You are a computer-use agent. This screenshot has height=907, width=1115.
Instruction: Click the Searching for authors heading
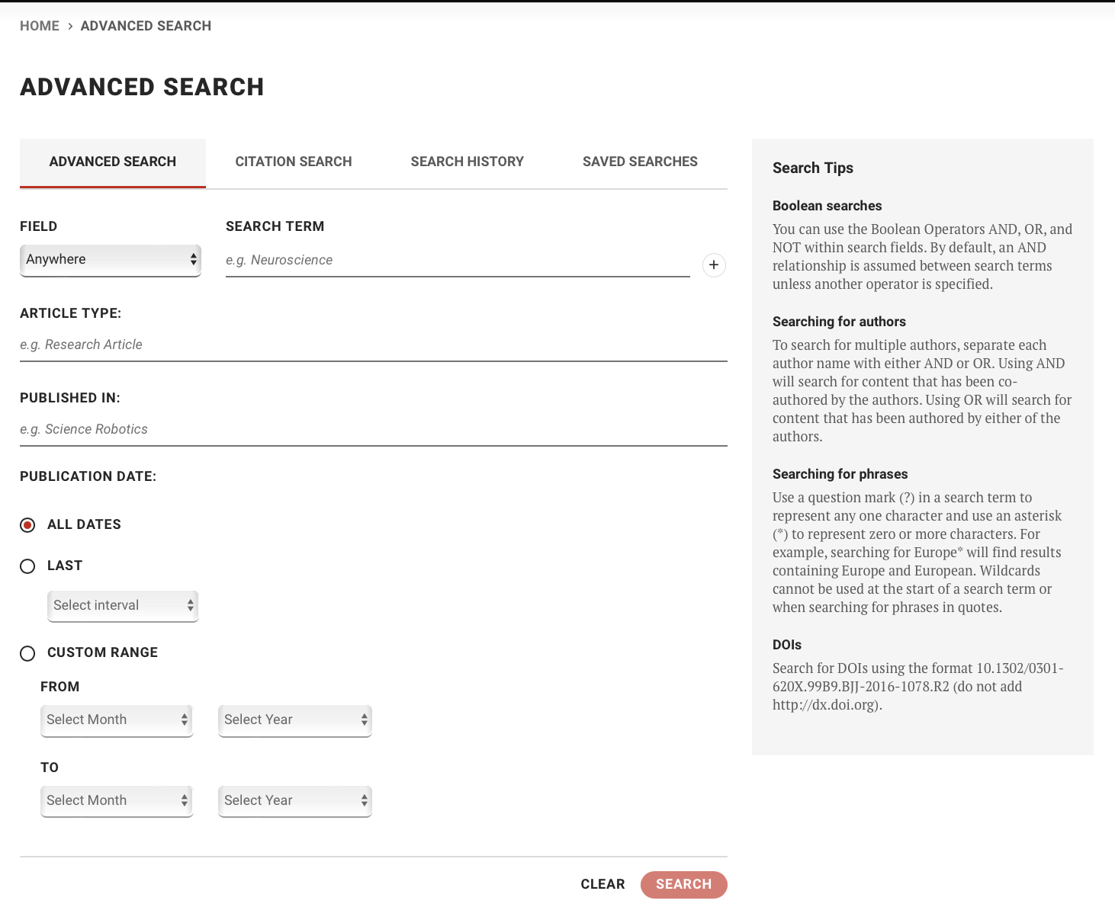(x=839, y=322)
